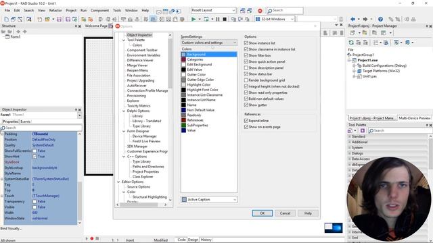Open the Tools menu
Viewport: 433px width, 243px height.
(117, 11)
